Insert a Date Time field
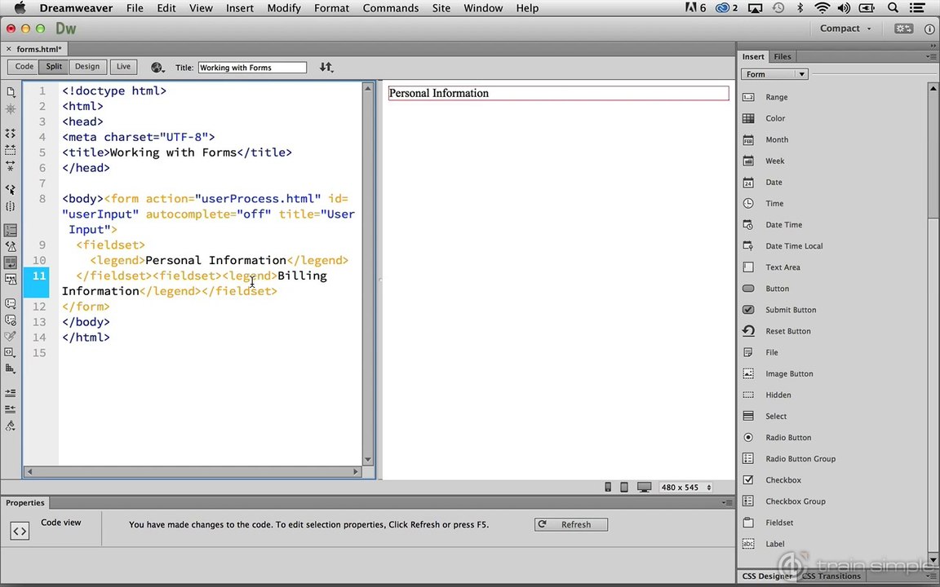This screenshot has width=940, height=587. point(783,225)
